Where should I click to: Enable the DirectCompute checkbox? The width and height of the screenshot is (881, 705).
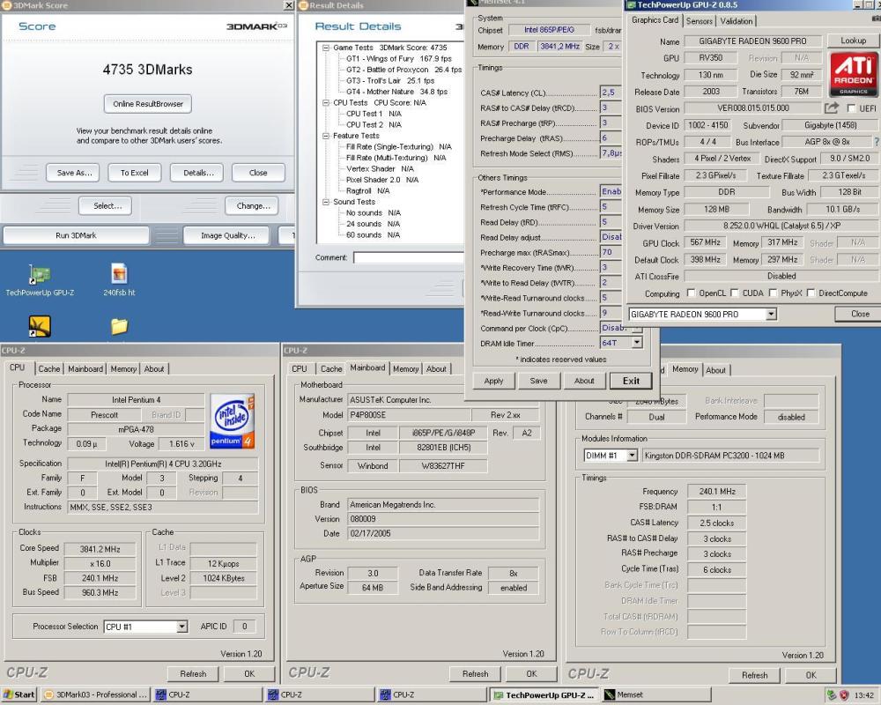point(811,293)
